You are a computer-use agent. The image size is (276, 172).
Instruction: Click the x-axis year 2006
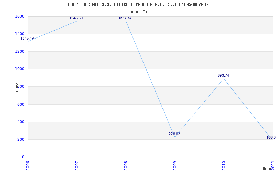click(28, 166)
